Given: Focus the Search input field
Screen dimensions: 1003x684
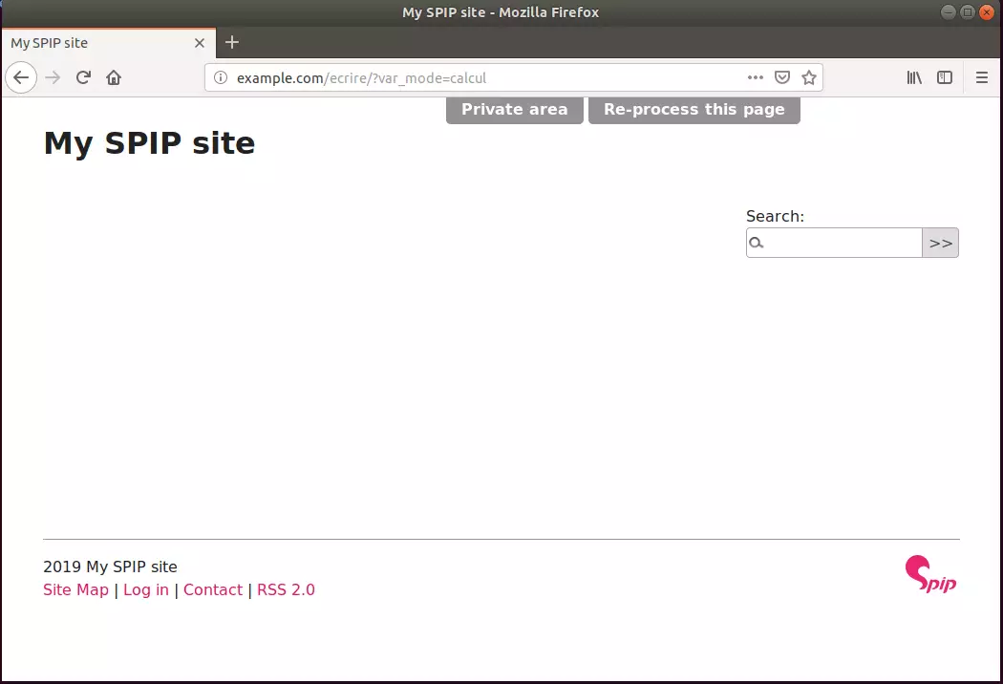Looking at the screenshot, I should 834,243.
